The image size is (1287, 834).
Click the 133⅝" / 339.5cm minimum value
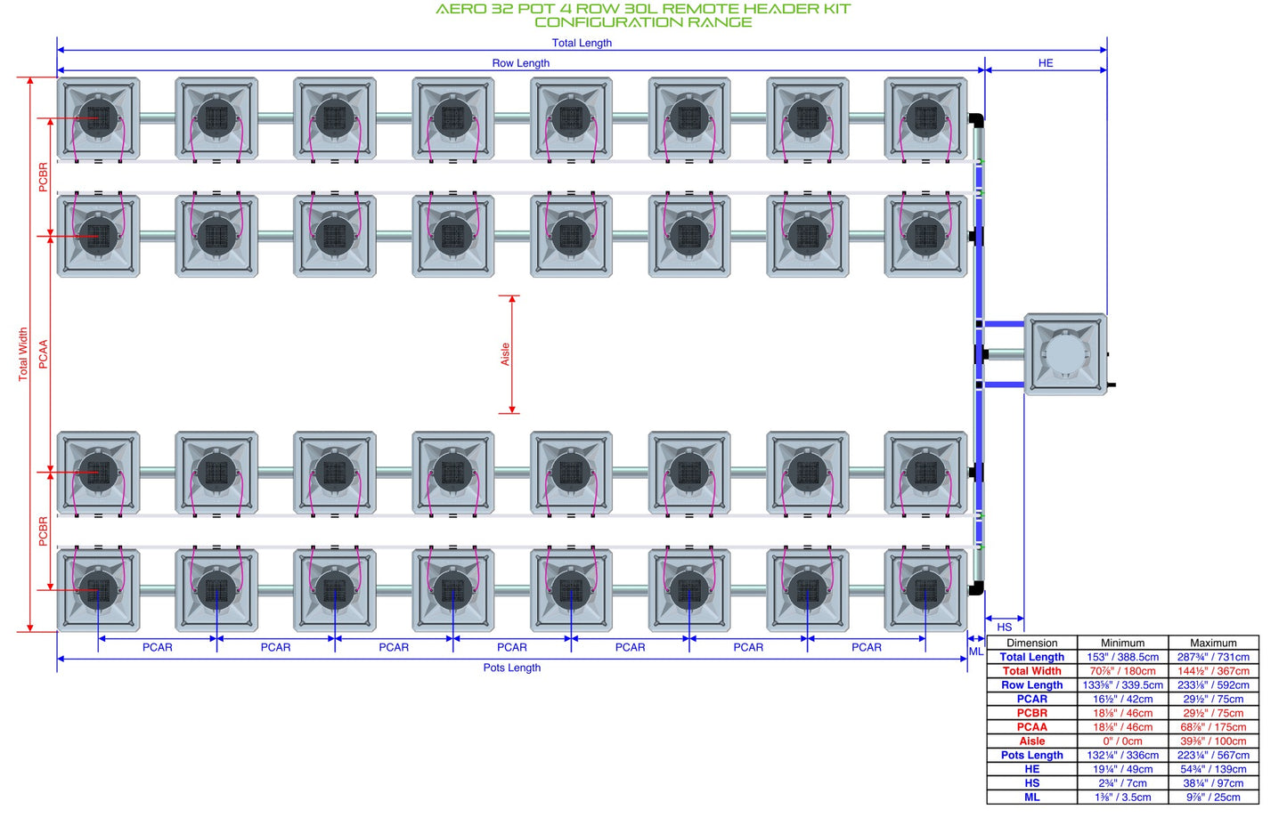coord(1122,685)
